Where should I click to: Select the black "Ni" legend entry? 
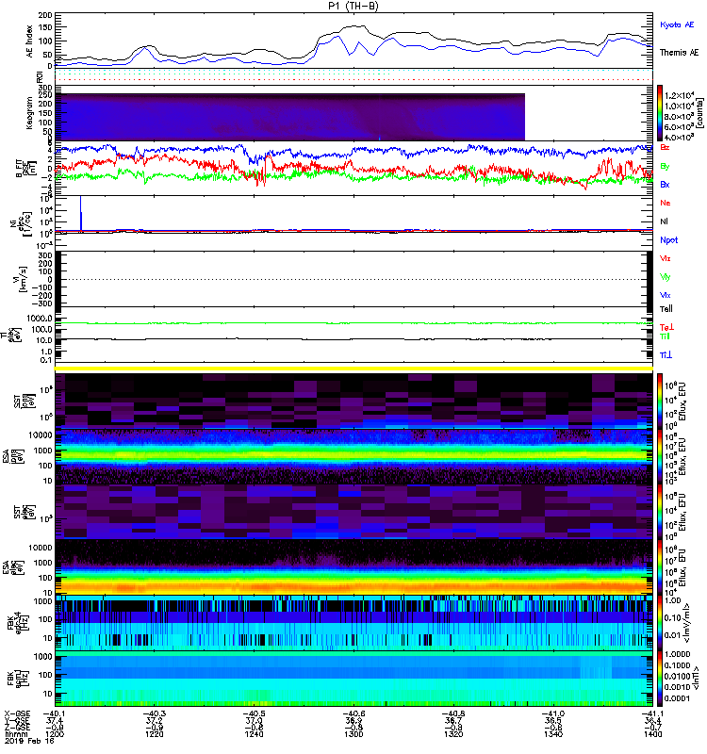(665, 221)
